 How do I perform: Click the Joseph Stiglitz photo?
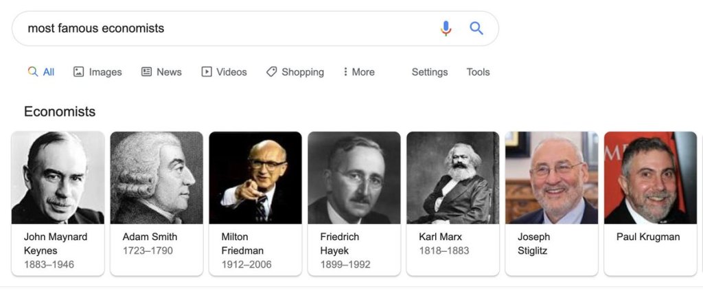(552, 178)
